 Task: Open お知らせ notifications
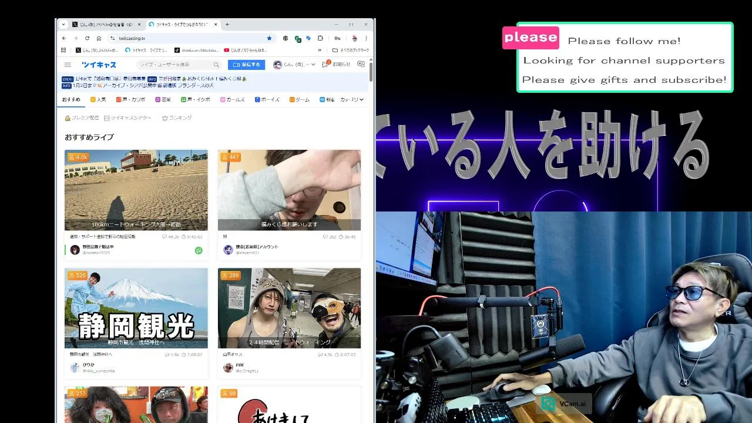click(336, 65)
